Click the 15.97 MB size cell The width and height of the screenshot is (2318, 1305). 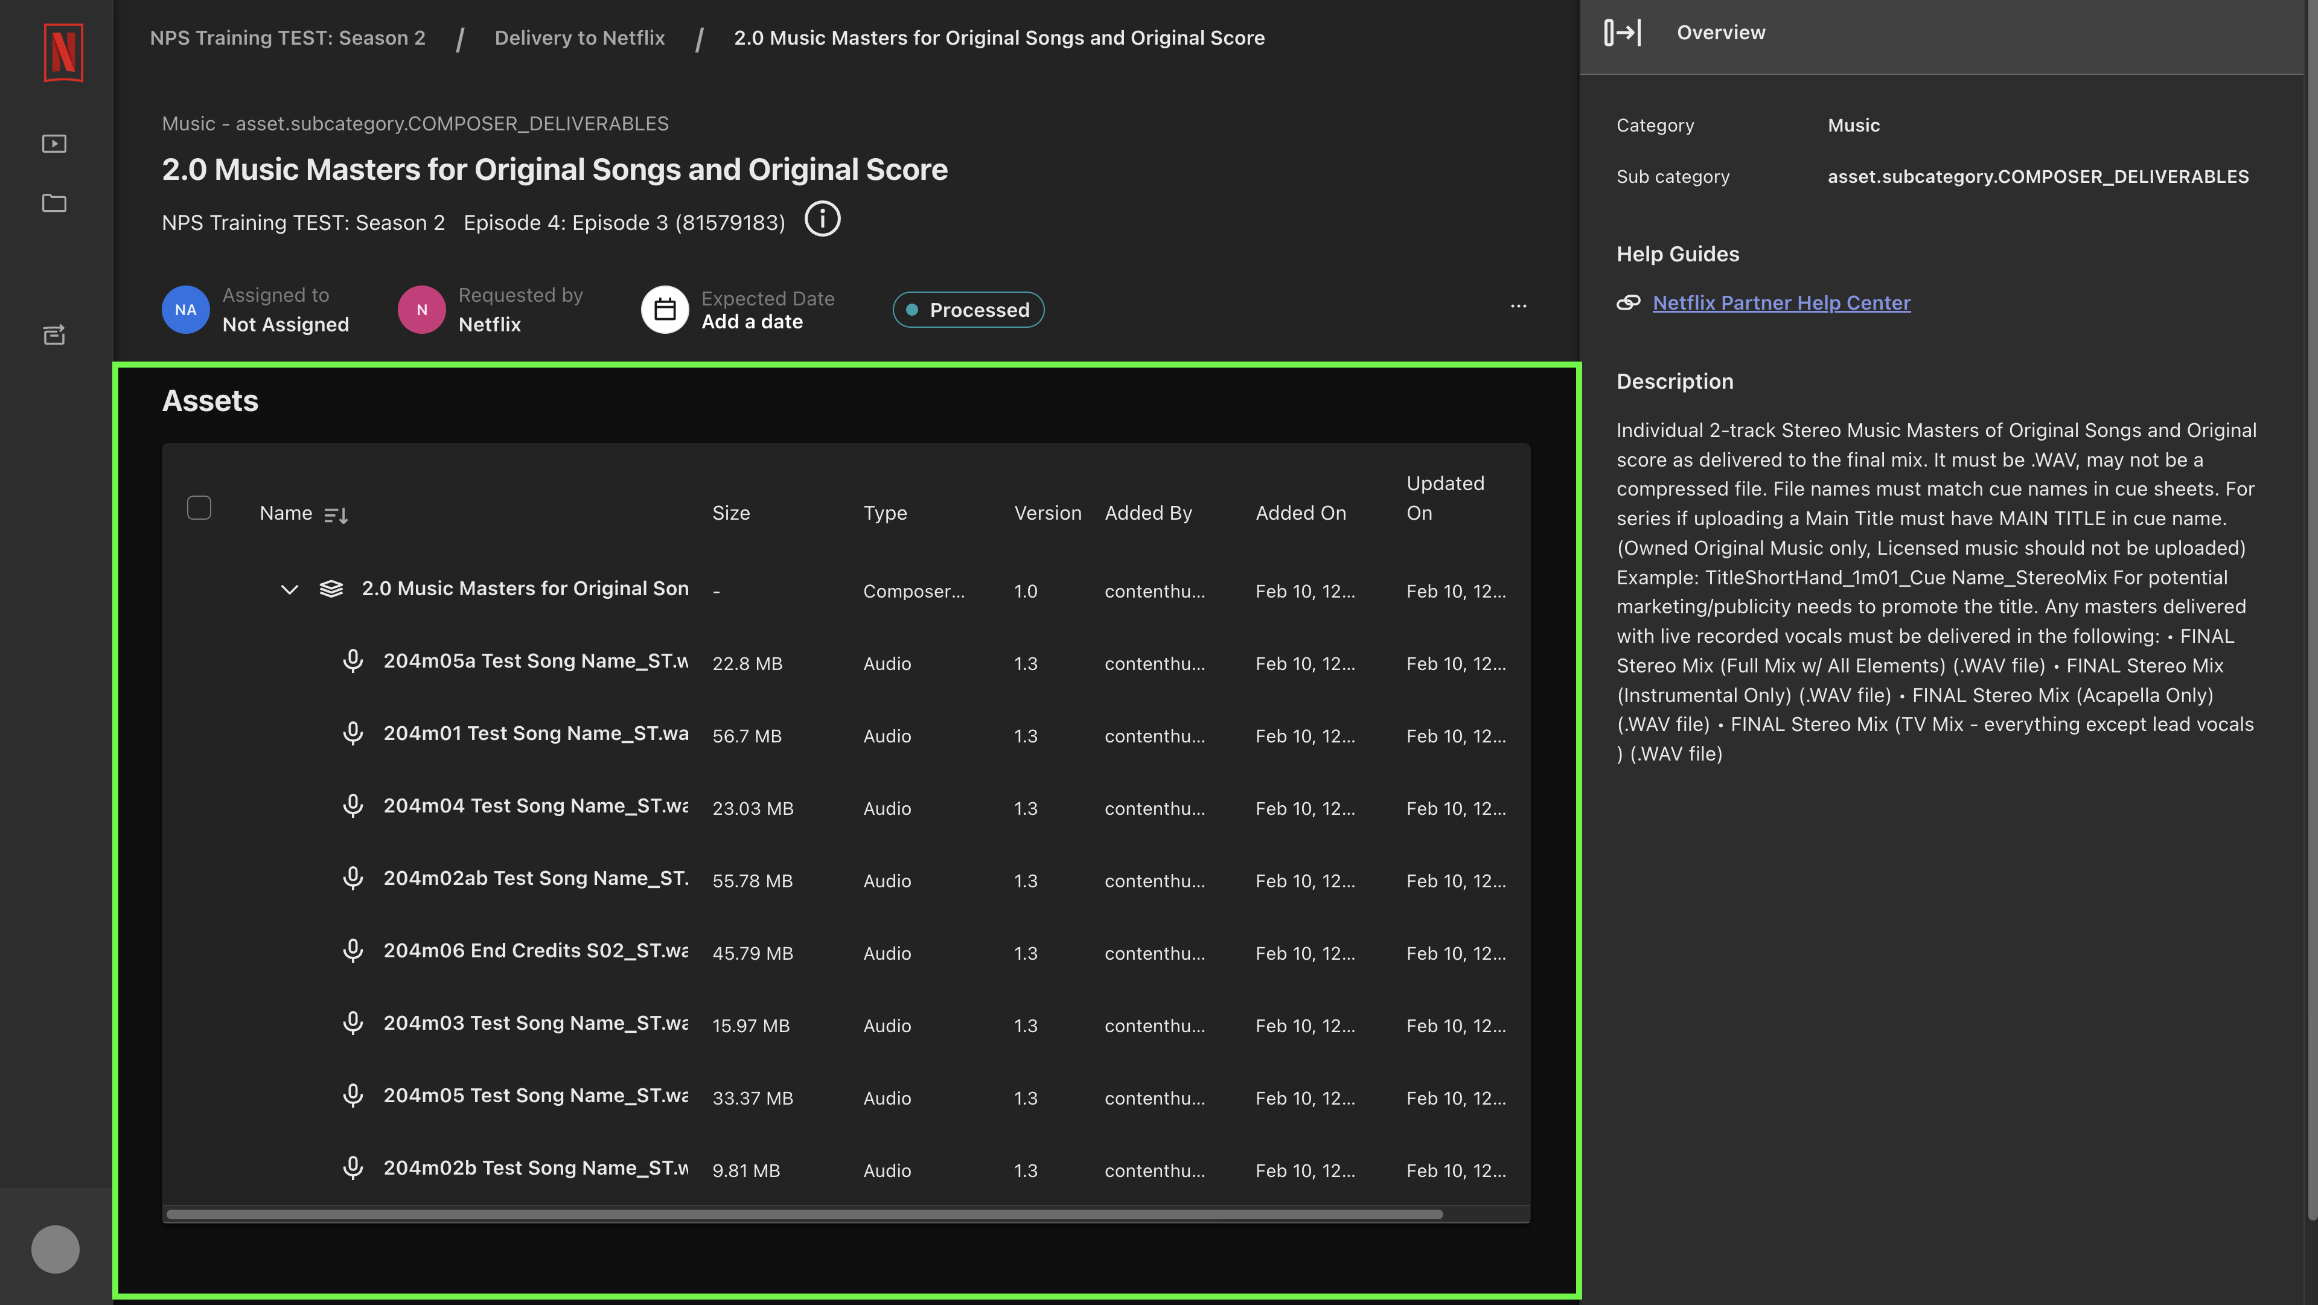click(750, 1026)
